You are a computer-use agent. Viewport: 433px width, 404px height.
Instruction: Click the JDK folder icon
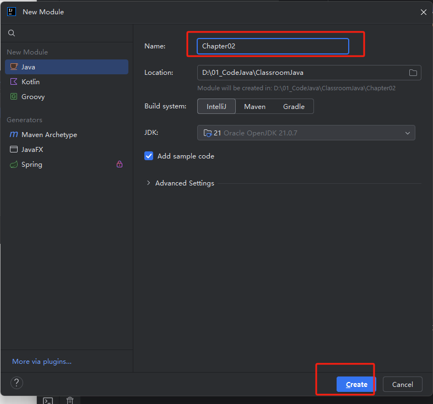coord(207,133)
